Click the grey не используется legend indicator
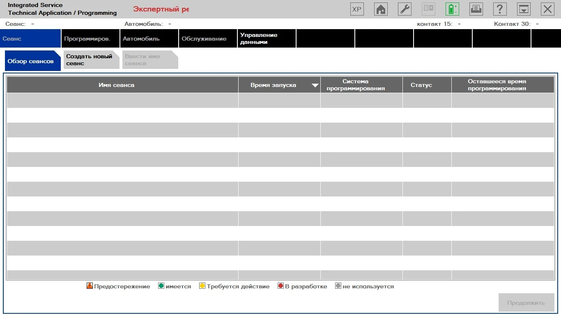The image size is (561, 315). point(338,286)
